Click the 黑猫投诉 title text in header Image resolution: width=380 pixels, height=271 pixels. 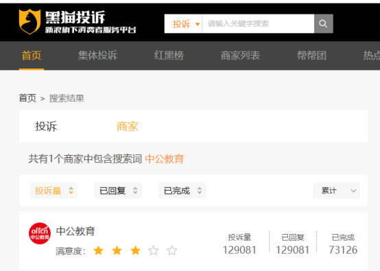pos(75,17)
